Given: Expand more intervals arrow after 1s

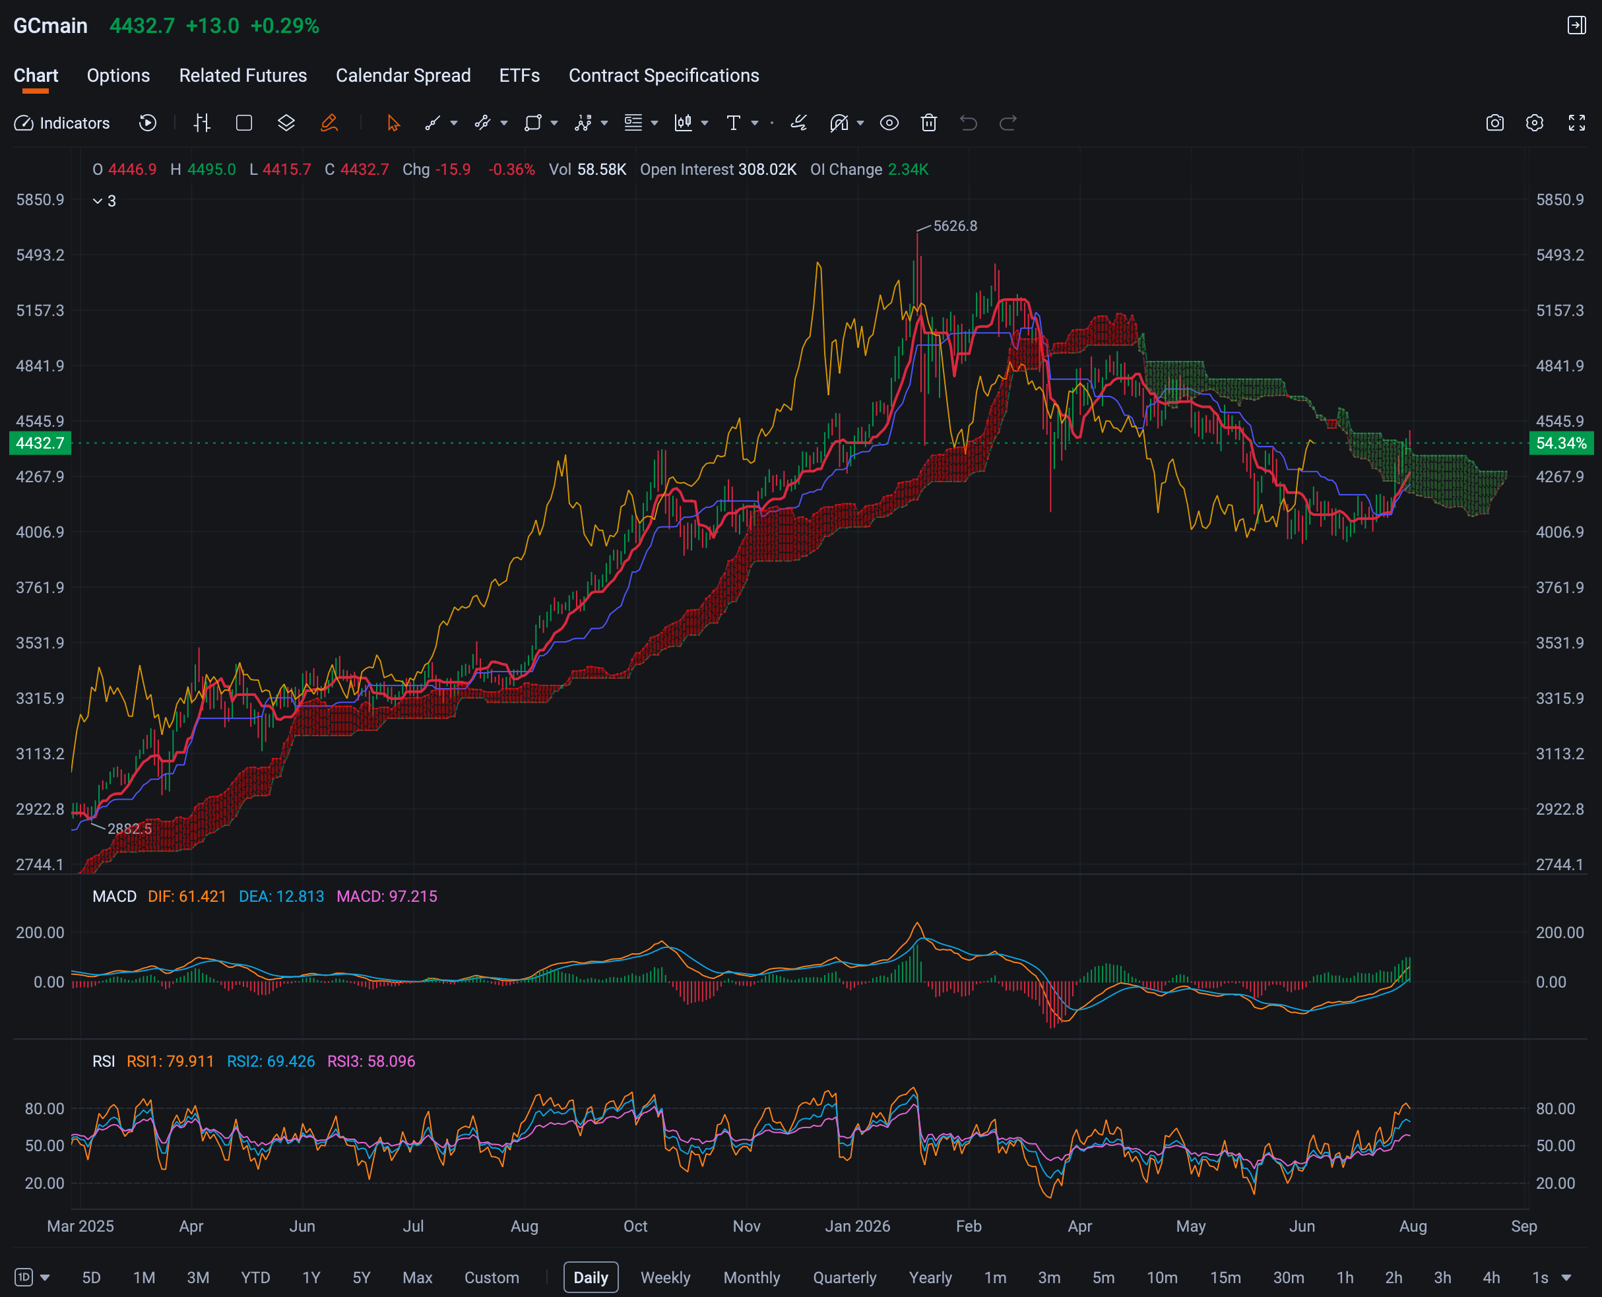Looking at the screenshot, I should 1567,1278.
